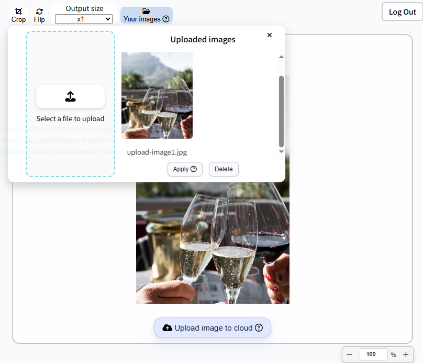Click the cloud upload icon
Screen dimensions: 423x363
pyautogui.click(x=167, y=328)
